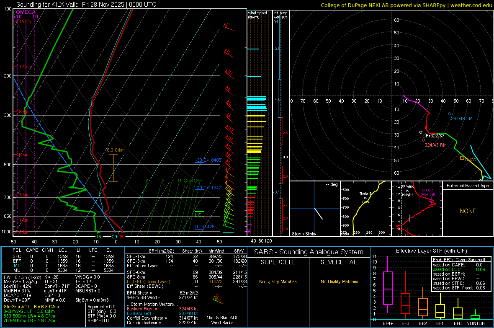Image resolution: width=494 pixels, height=328 pixels.
Task: Click the Bunkers left-mover circle marker on hodograph
Action: (x=450, y=114)
